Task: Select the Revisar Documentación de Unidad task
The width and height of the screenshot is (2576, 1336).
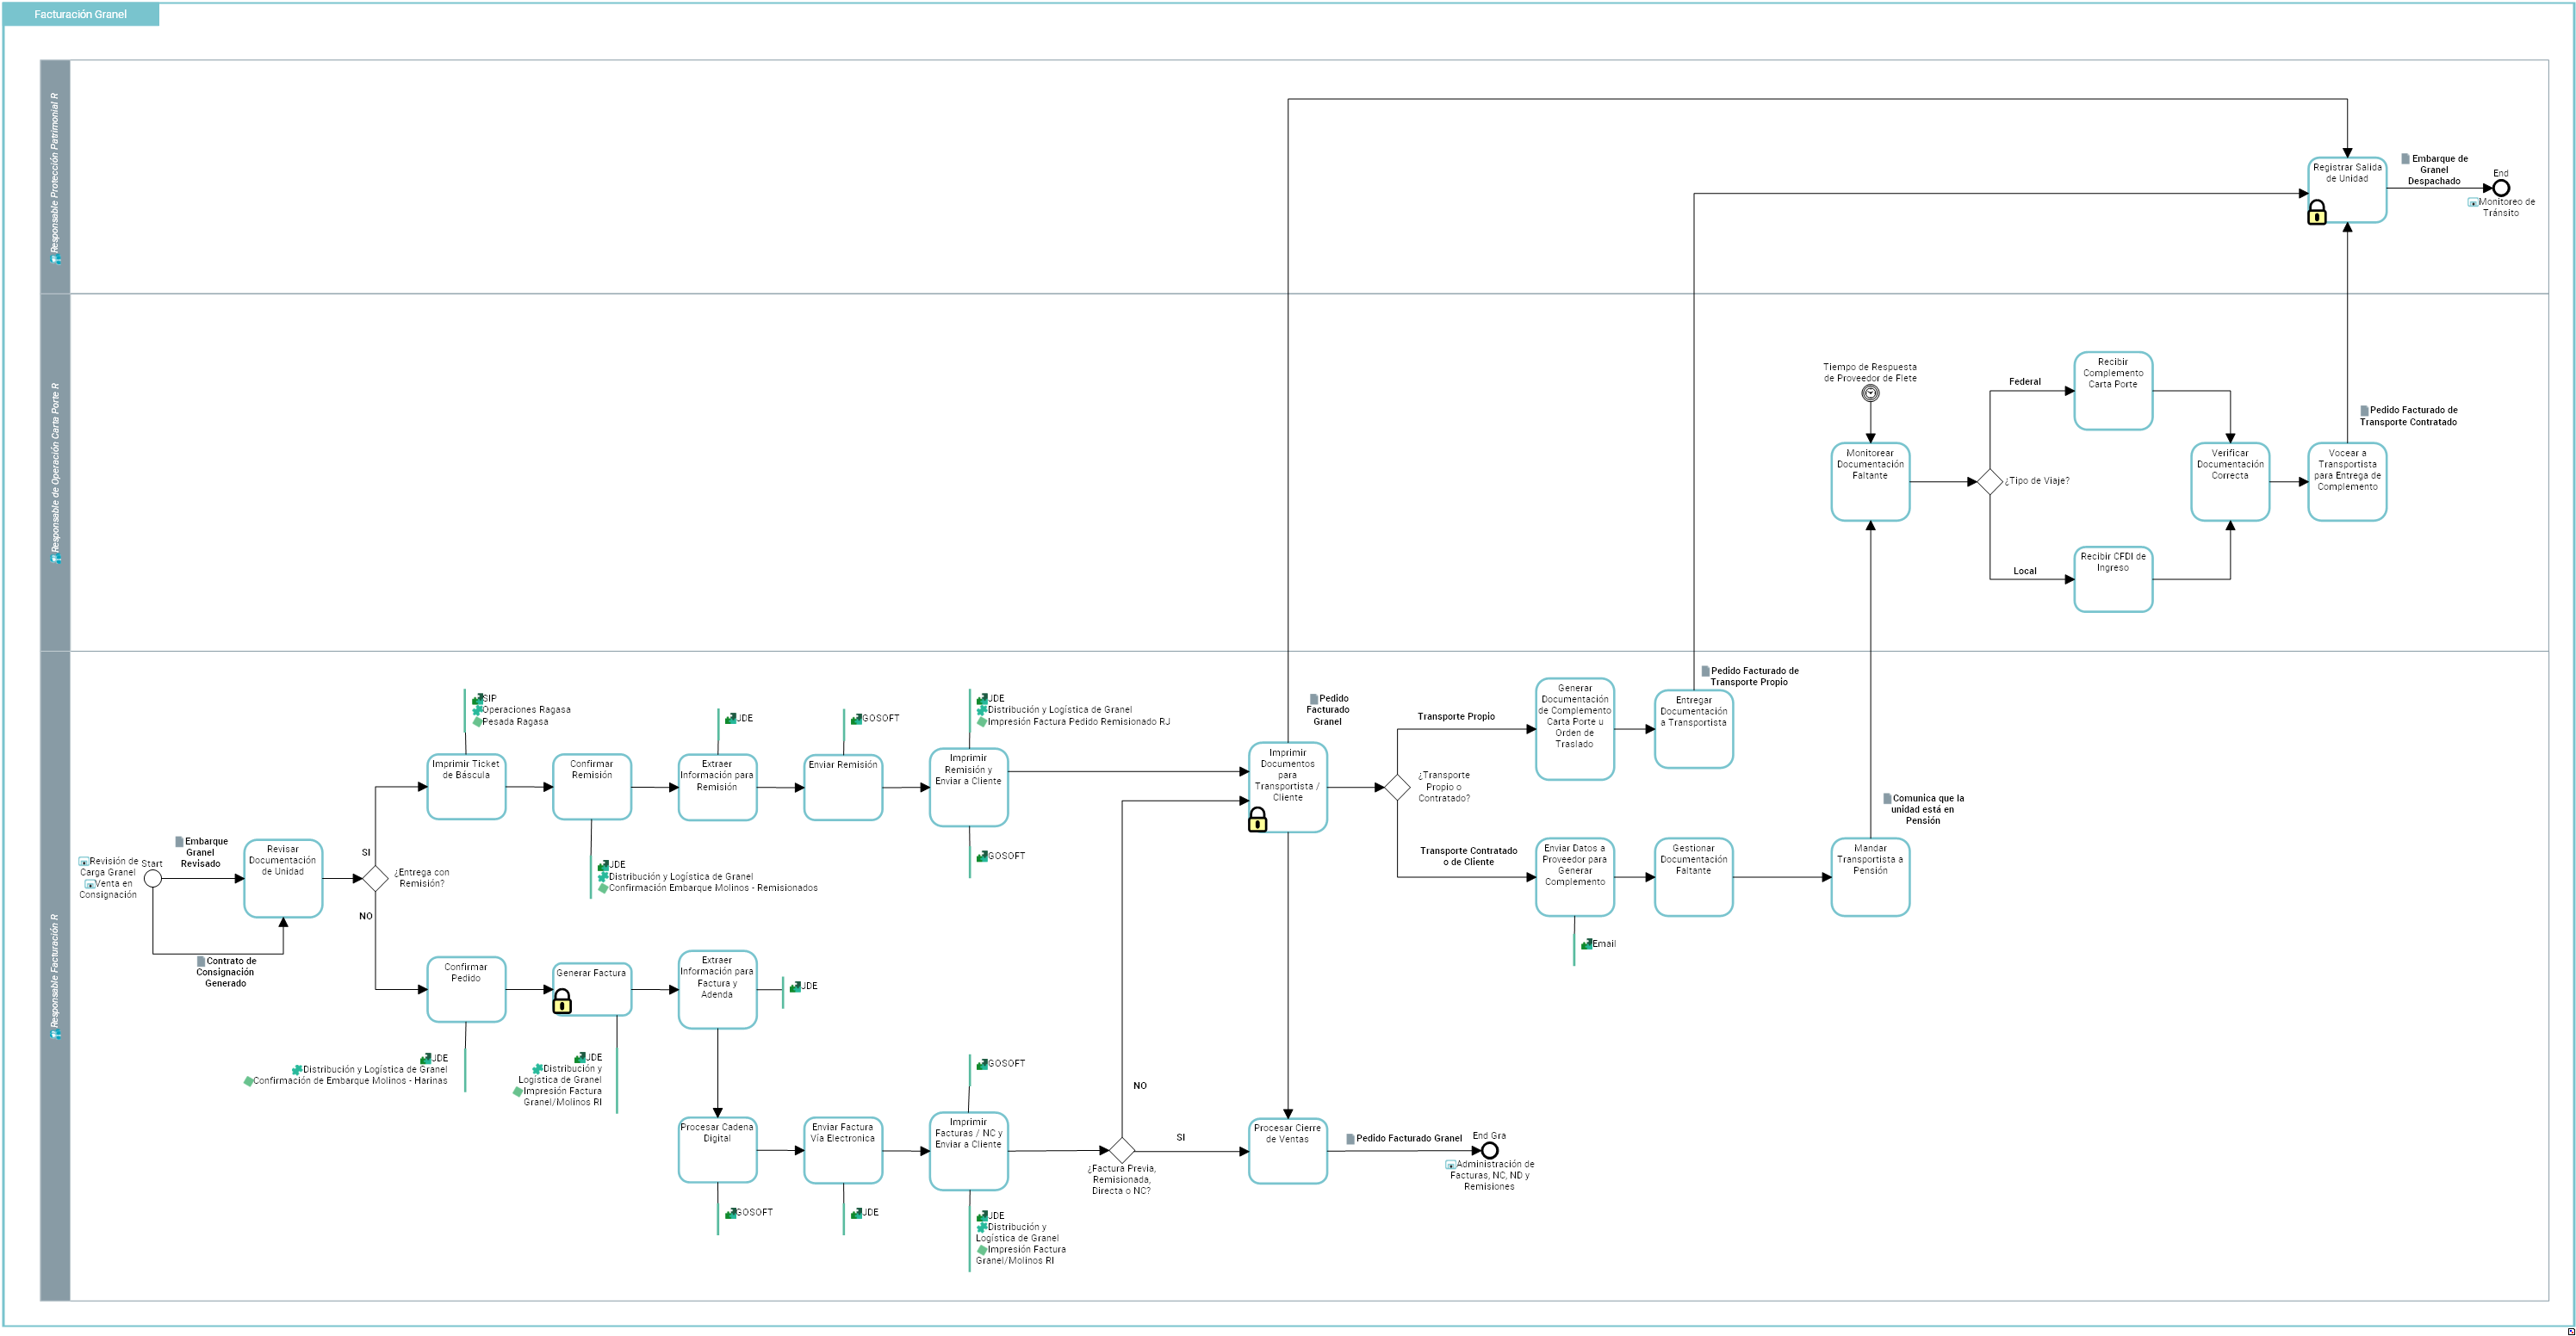Action: 283,878
